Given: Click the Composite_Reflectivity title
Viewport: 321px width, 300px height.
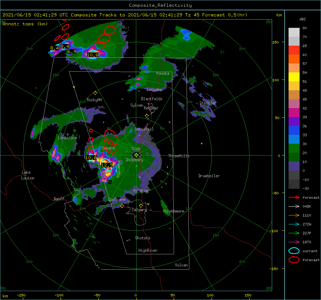Looking at the screenshot, I should click(160, 5).
